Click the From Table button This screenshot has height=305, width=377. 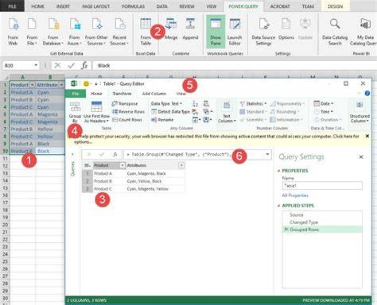(146, 31)
